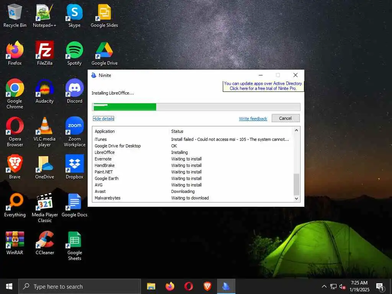392x294 pixels.
Task: Launch Opera from the taskbar
Action: click(x=188, y=286)
